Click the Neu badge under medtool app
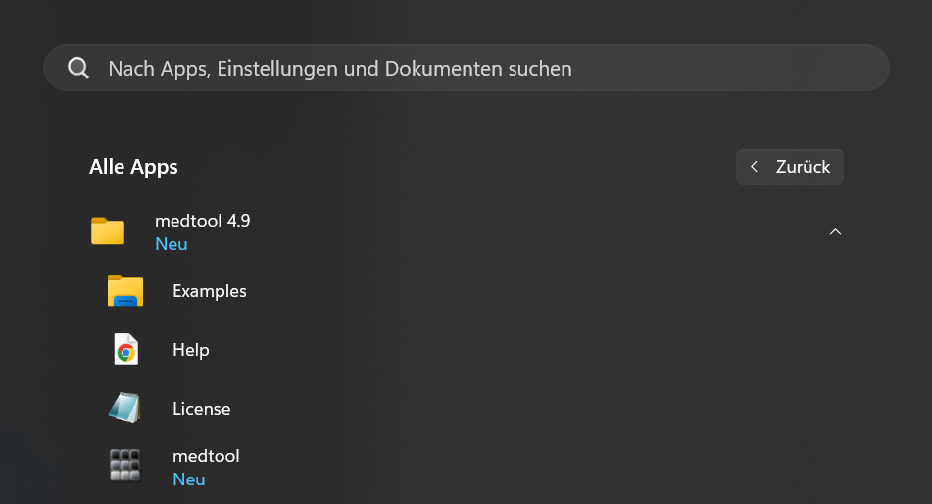Image resolution: width=932 pixels, height=504 pixels. point(188,479)
